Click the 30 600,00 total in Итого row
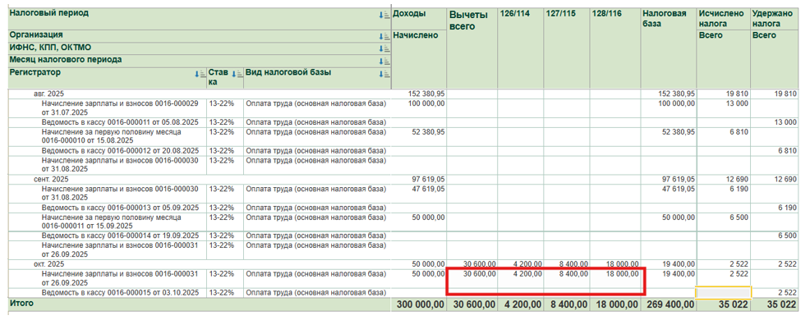 coord(474,305)
